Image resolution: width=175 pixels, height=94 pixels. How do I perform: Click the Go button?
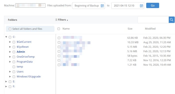(x=152, y=5)
